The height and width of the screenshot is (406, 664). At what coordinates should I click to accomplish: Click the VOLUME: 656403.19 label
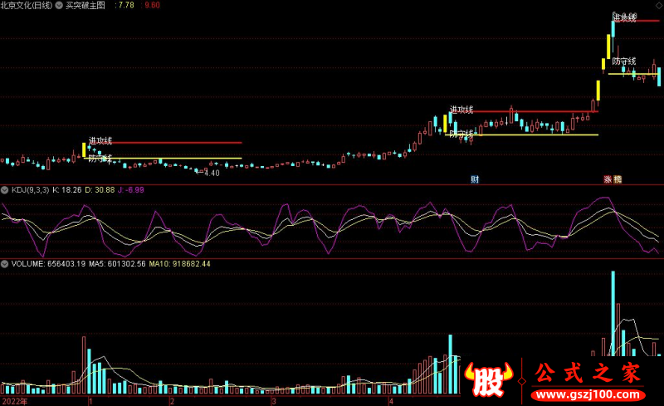click(x=48, y=263)
